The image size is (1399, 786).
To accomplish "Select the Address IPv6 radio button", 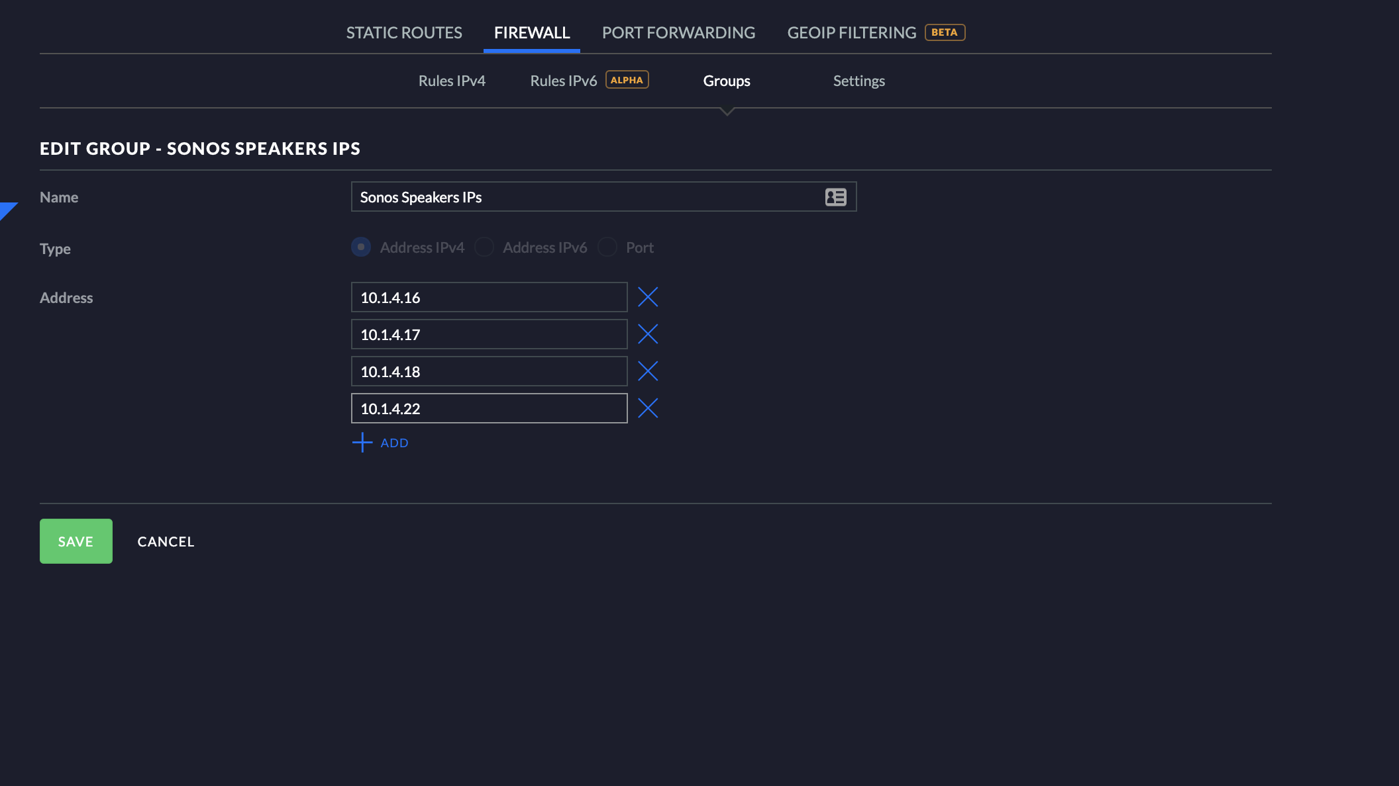I will 484,247.
